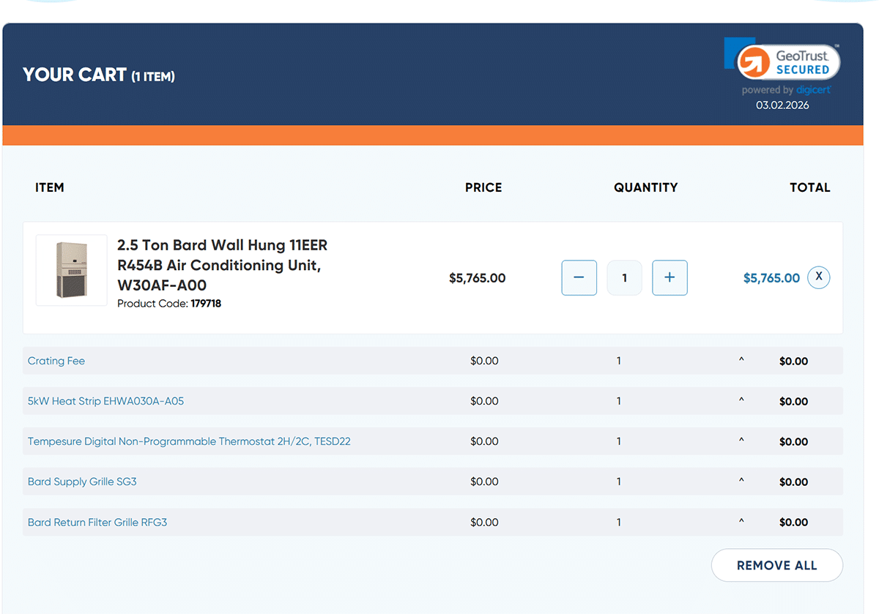879x614 pixels.
Task: Expand the Bard Supply Grille SG3 chevron
Action: [x=741, y=482]
